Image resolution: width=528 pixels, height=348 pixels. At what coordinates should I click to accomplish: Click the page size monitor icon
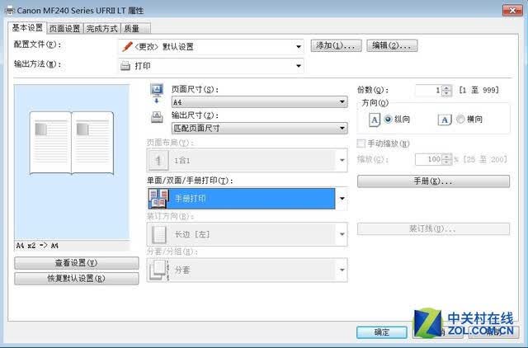coord(157,93)
